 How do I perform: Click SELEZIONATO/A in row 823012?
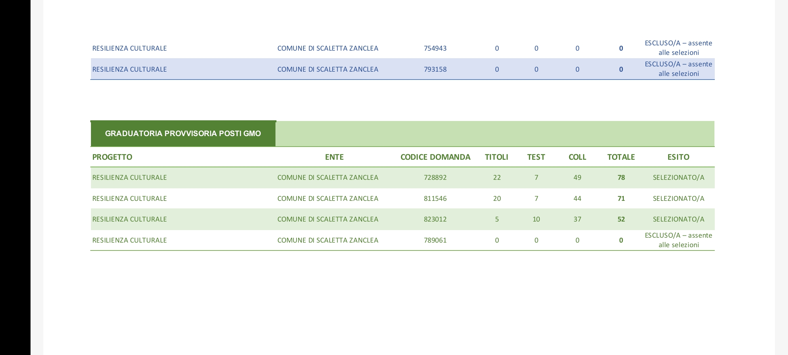click(x=678, y=219)
